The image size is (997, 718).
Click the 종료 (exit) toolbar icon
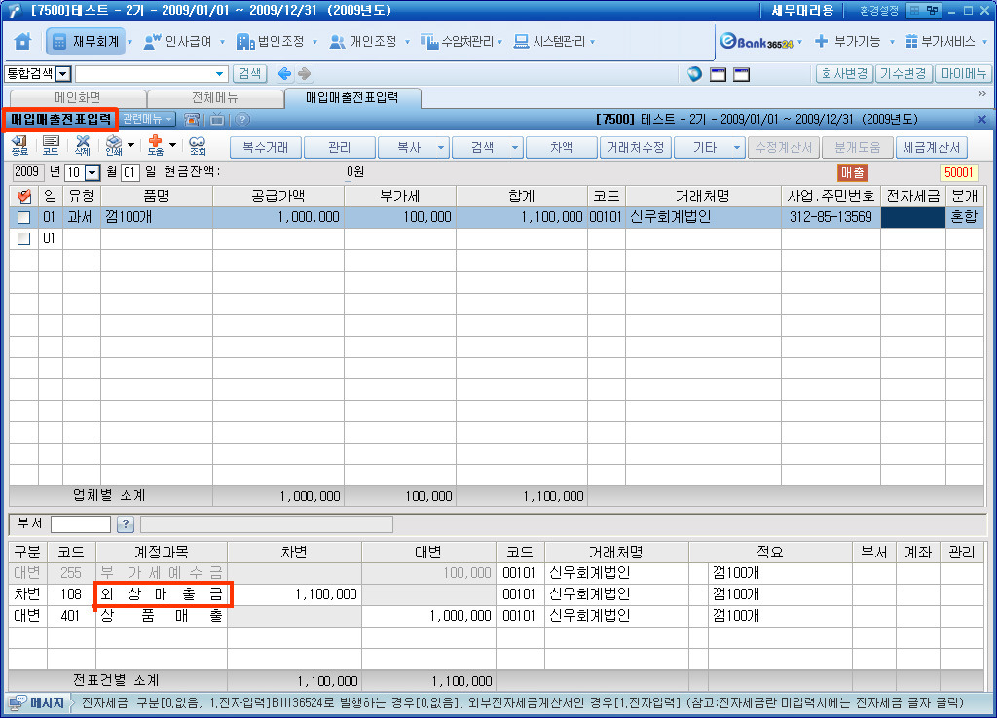[x=19, y=147]
